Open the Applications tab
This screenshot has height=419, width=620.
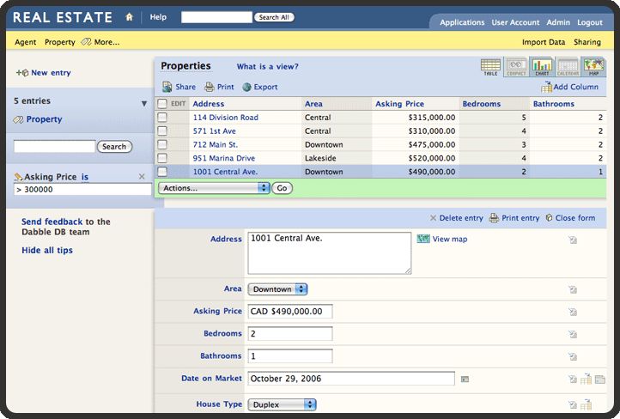coord(462,22)
